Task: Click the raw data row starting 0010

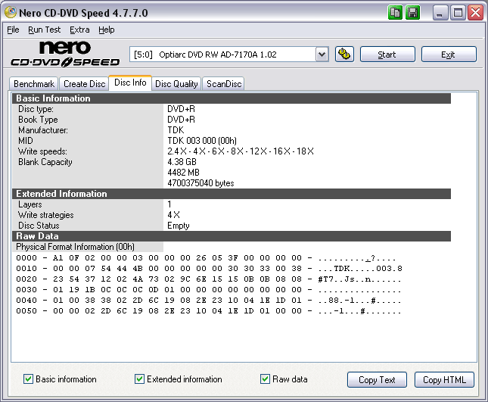Action: (209, 269)
